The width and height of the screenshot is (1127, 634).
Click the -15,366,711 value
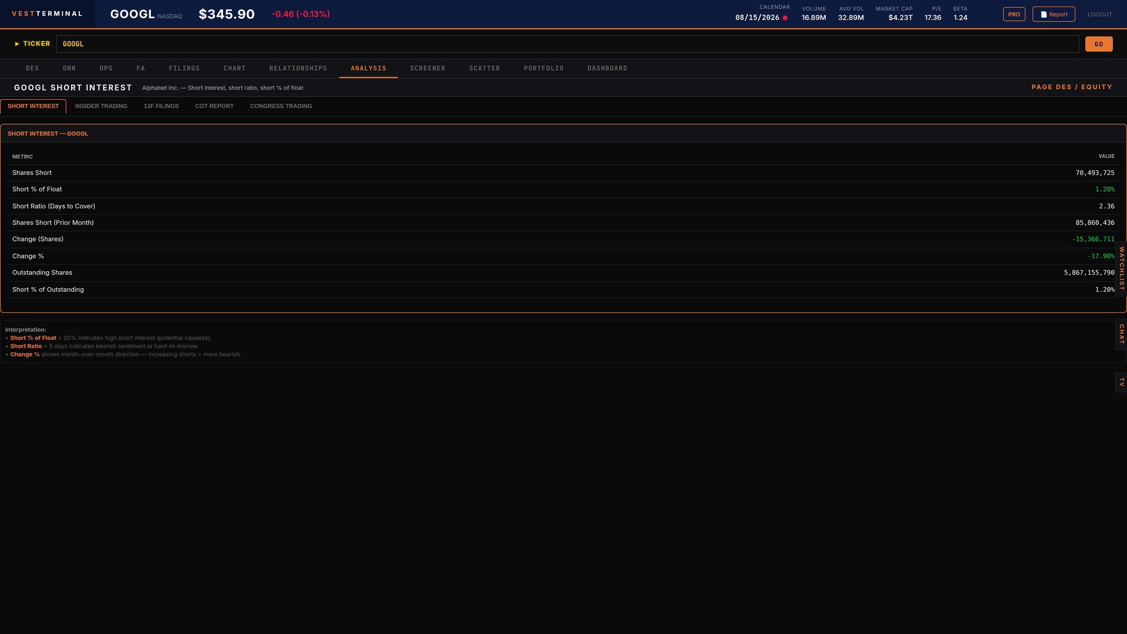coord(1093,239)
